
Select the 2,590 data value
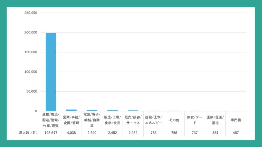tap(92, 133)
